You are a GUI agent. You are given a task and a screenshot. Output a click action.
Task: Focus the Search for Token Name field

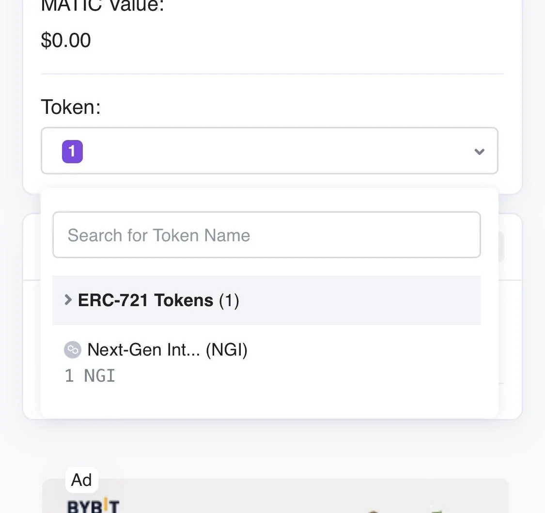coord(266,235)
